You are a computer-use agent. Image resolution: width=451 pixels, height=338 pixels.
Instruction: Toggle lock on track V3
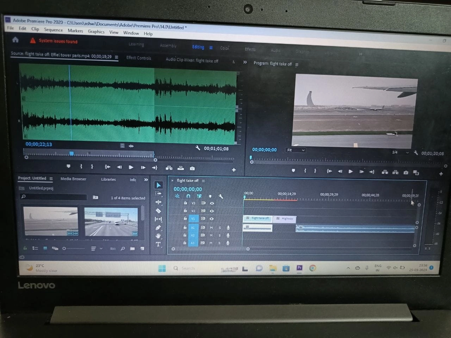(x=185, y=203)
